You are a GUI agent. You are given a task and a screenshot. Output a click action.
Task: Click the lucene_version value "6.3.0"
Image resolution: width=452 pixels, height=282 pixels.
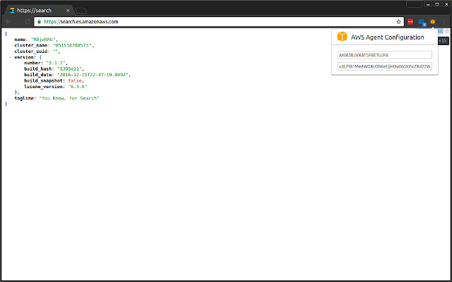click(78, 86)
